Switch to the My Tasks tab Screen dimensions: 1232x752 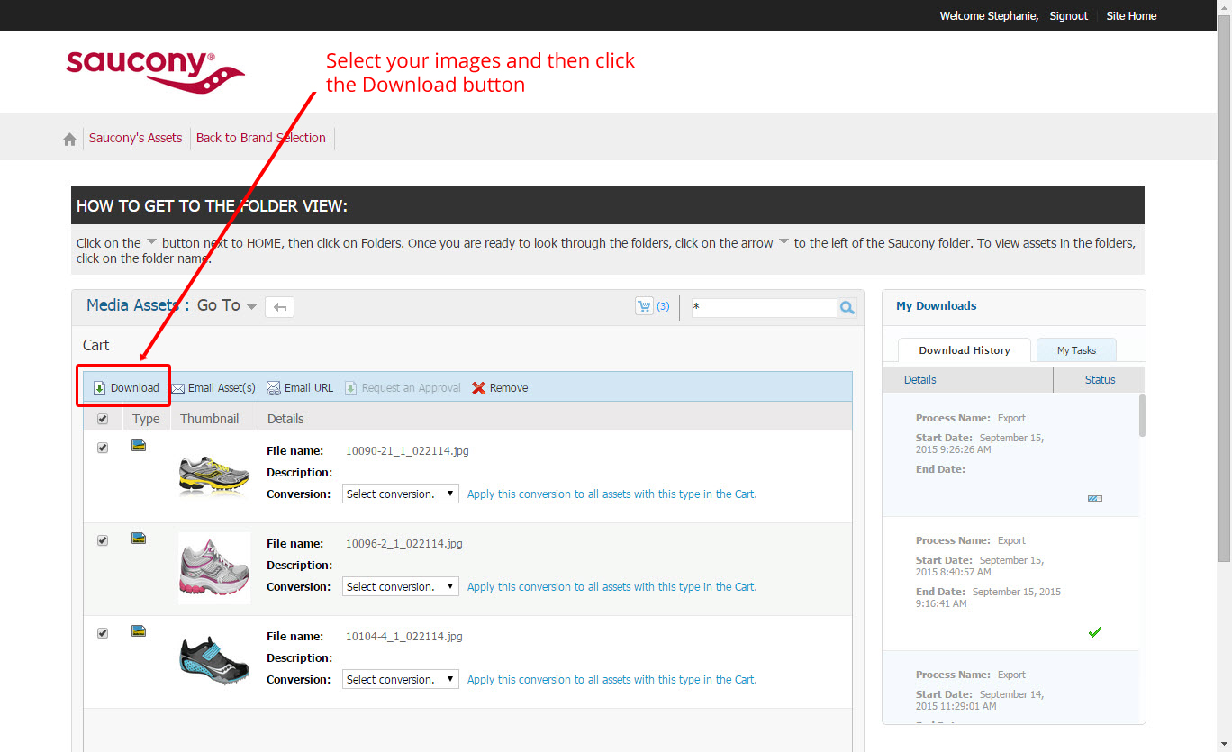point(1076,350)
